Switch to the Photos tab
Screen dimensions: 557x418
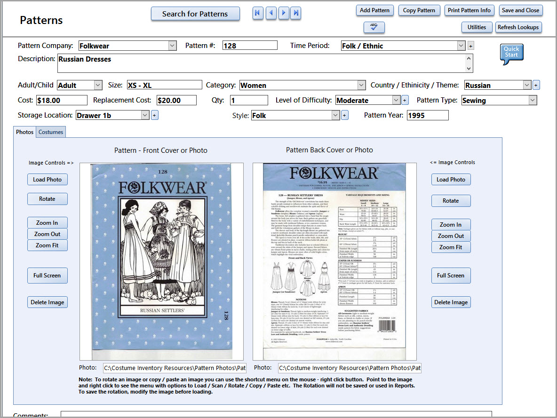[x=25, y=132]
